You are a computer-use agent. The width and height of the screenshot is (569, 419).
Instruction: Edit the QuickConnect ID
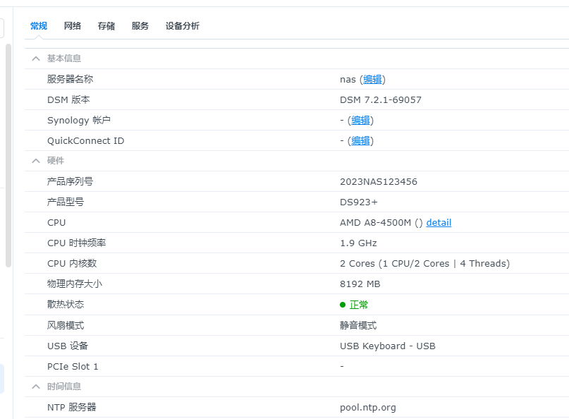click(360, 140)
